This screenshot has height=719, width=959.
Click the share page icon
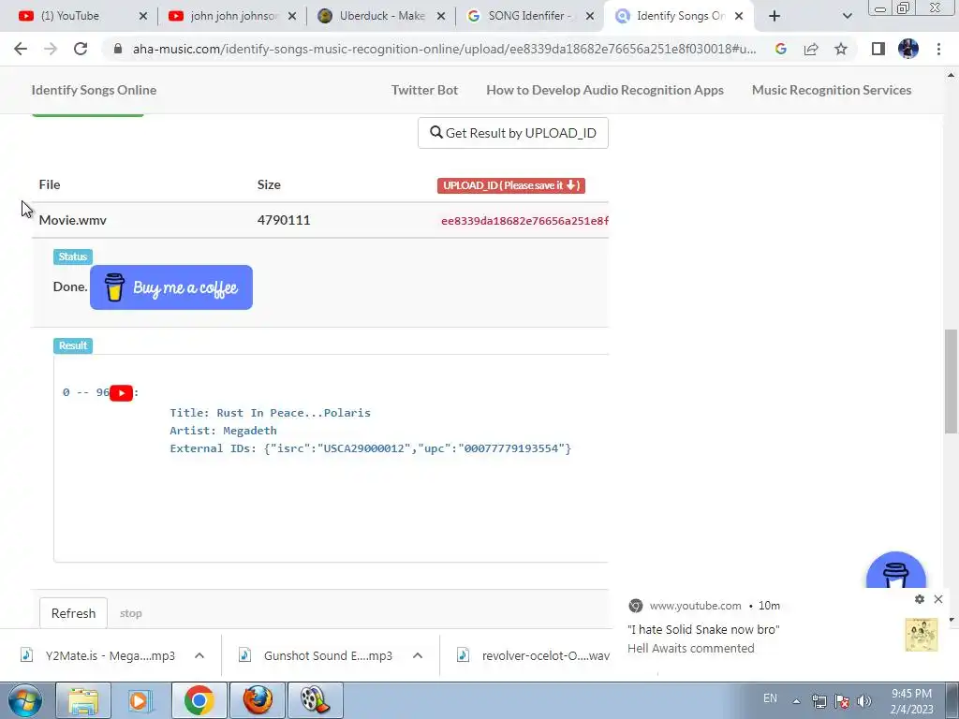(811, 49)
